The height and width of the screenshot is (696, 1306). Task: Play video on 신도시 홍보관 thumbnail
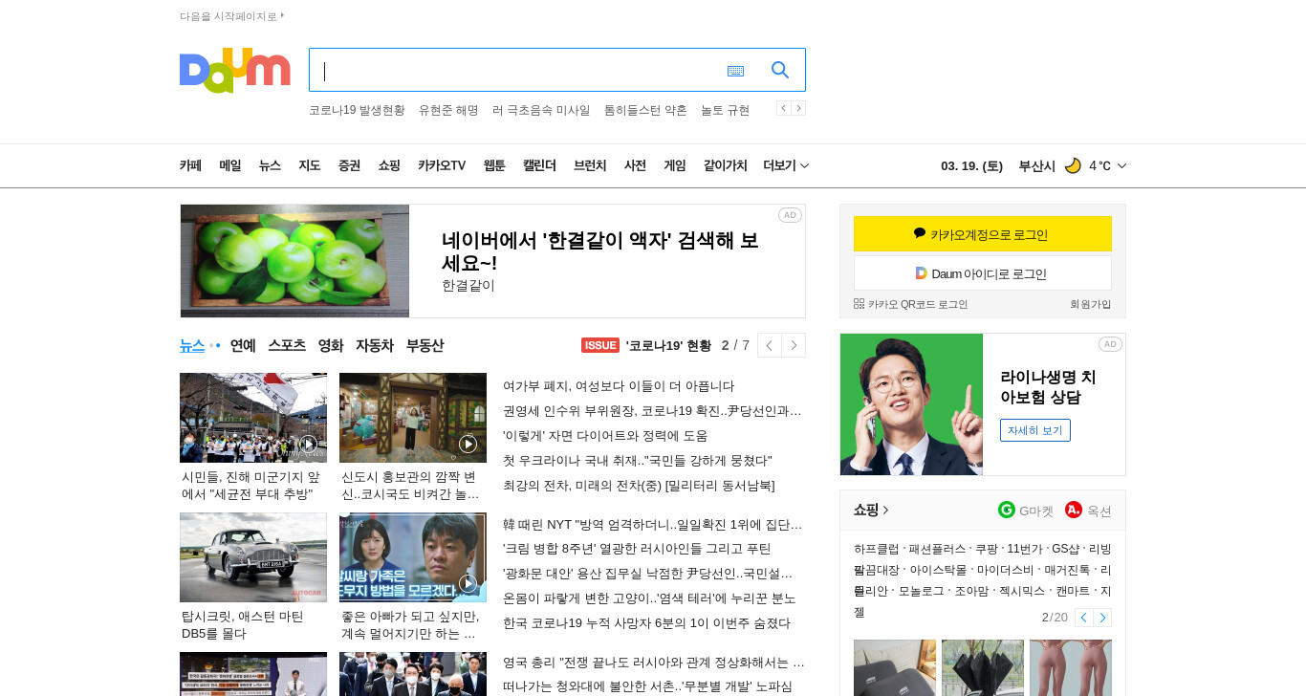click(468, 444)
